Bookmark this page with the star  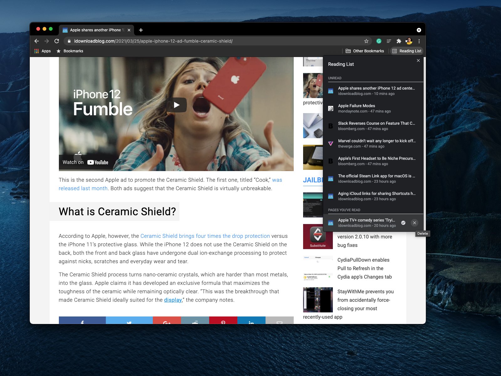(366, 41)
